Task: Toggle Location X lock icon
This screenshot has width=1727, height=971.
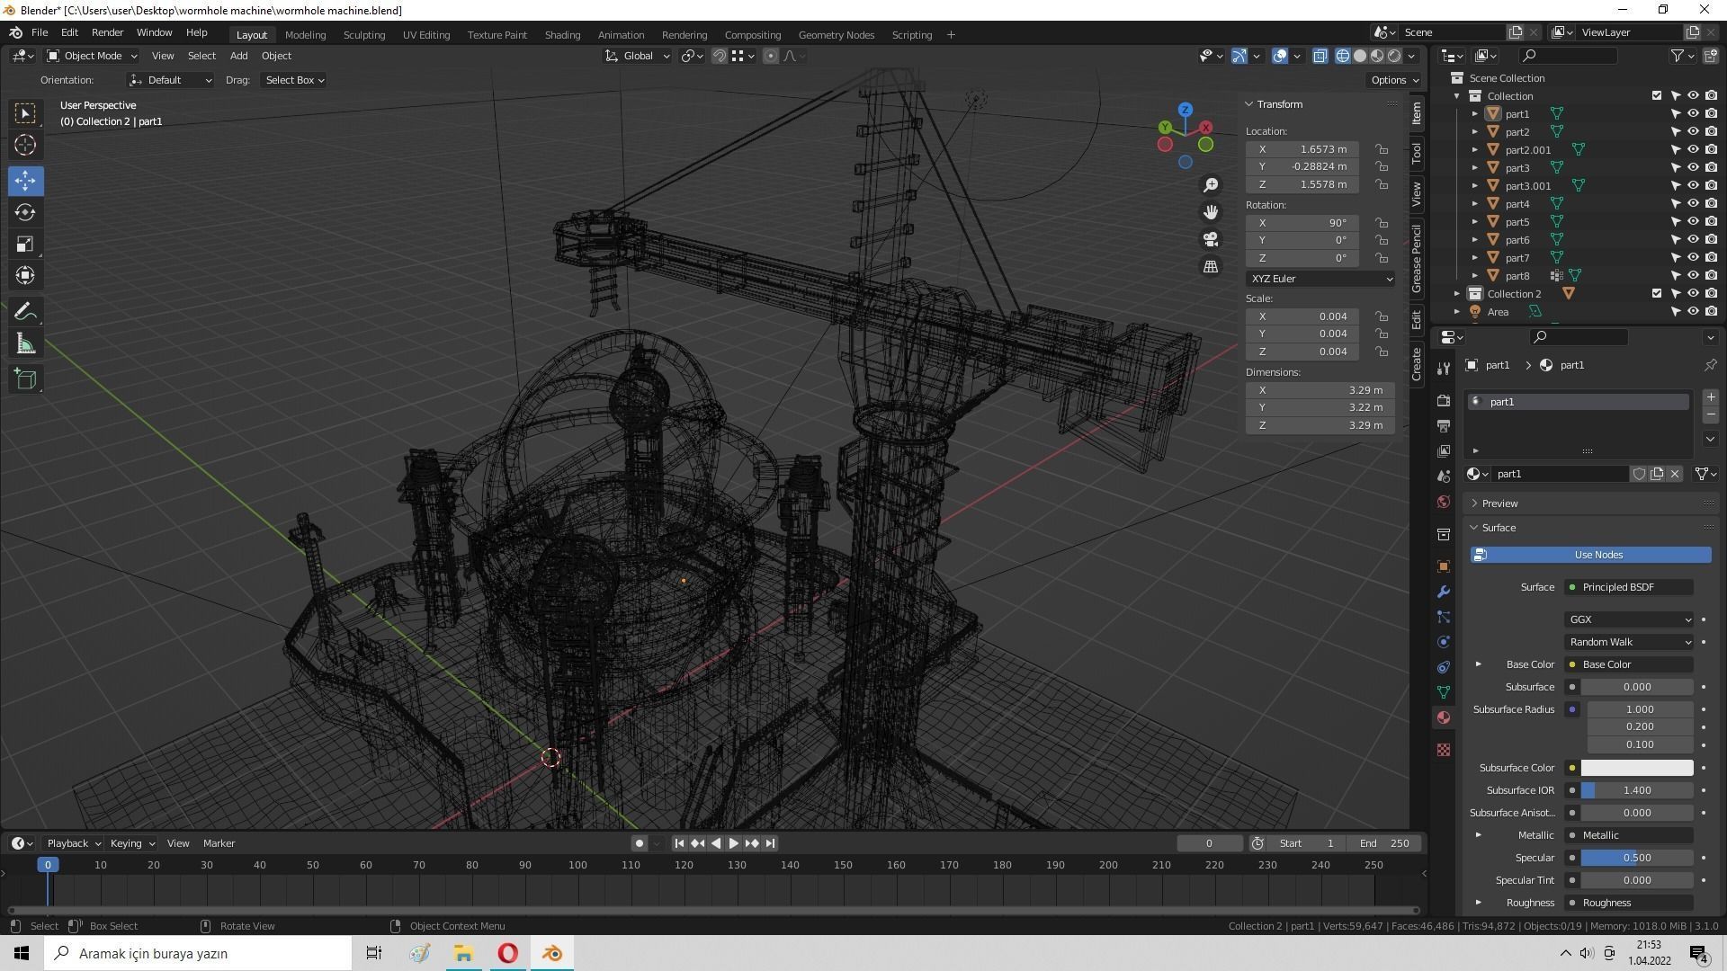Action: [x=1382, y=149]
